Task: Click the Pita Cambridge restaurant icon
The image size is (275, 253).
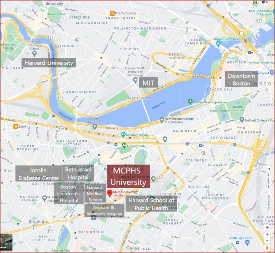Action: point(112,13)
